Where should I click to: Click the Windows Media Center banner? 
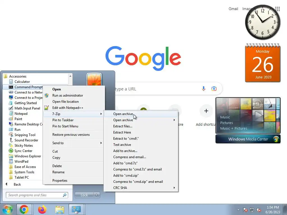click(248, 139)
